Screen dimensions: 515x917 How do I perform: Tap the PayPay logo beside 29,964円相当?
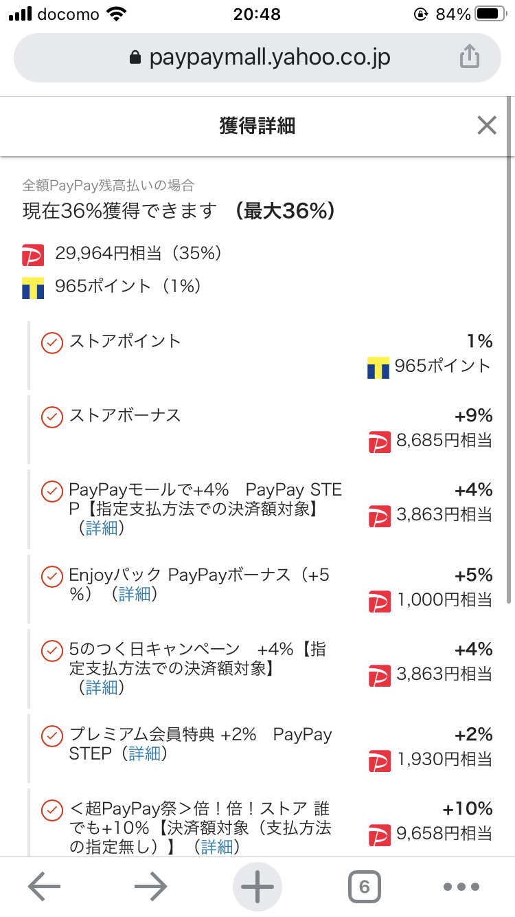pos(33,254)
